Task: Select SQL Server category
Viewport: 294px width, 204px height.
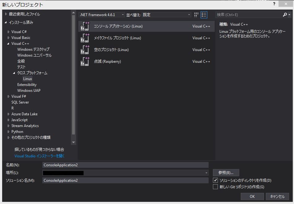Action: point(20,102)
